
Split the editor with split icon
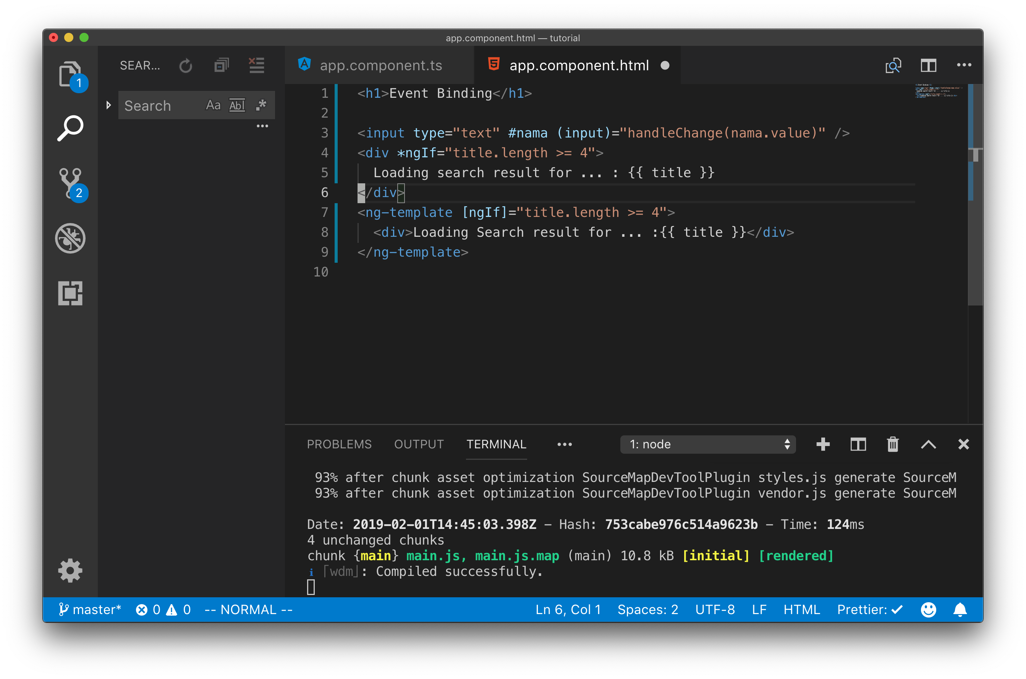[x=928, y=65]
